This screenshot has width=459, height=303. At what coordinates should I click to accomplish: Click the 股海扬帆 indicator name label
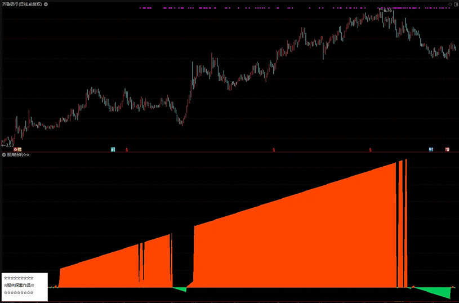coord(18,154)
